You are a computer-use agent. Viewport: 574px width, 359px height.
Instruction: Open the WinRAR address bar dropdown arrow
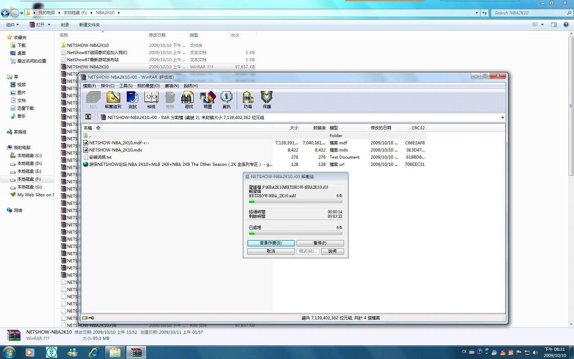click(x=502, y=118)
